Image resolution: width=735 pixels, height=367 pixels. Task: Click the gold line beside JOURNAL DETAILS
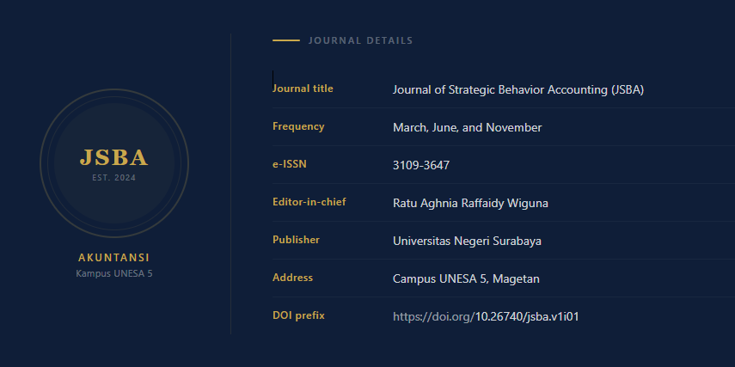[x=285, y=40]
